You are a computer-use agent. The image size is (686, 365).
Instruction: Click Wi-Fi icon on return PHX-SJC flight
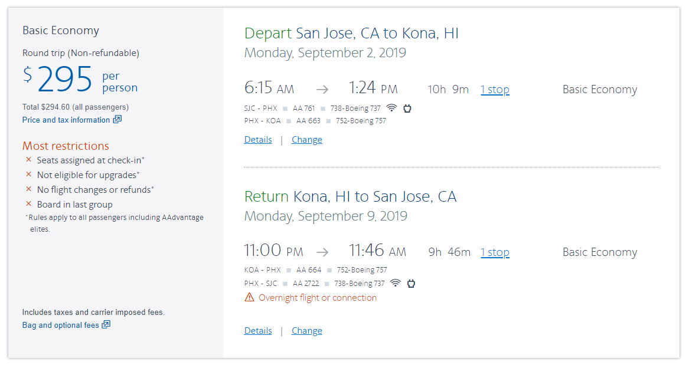coord(396,283)
